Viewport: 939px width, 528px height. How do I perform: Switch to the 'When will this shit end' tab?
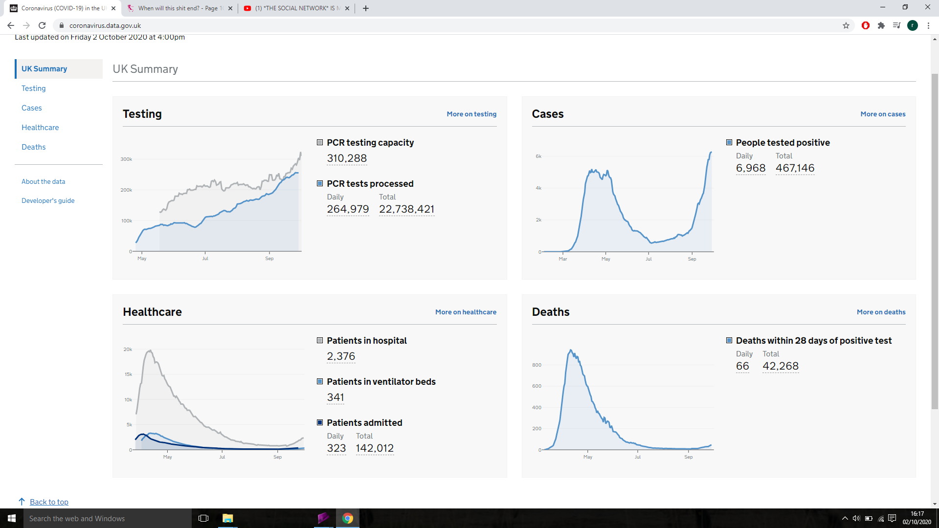click(x=179, y=8)
